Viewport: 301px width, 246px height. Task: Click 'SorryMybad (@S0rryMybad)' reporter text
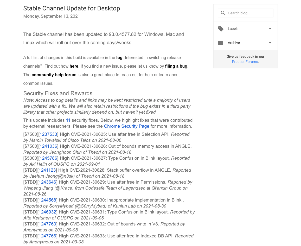coord(78,206)
